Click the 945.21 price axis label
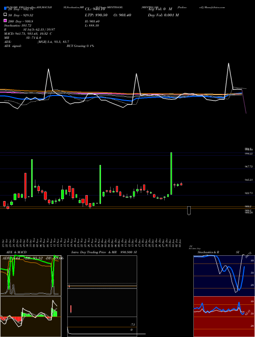The width and height of the screenshot is (255, 337). click(x=249, y=180)
